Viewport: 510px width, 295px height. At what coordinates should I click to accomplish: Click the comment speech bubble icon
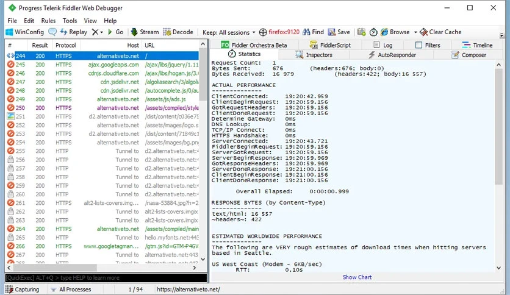tap(52, 32)
